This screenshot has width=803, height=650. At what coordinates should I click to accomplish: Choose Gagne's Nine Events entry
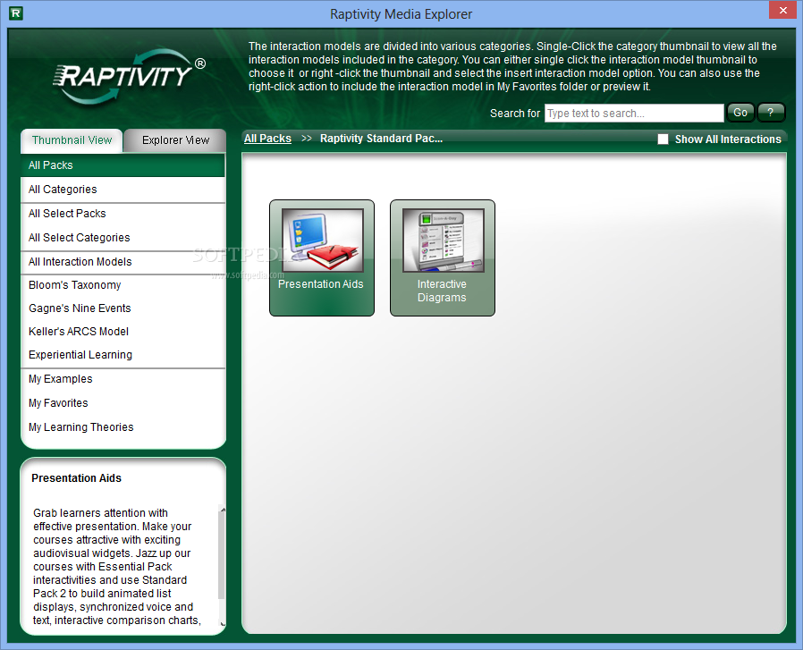click(123, 308)
